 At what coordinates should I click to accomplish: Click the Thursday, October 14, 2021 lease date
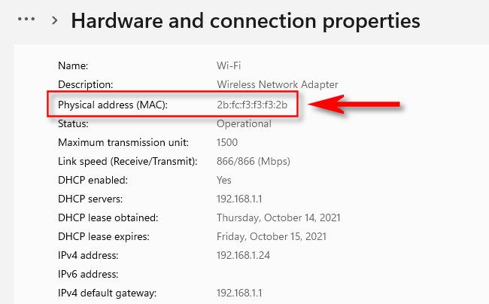click(278, 217)
